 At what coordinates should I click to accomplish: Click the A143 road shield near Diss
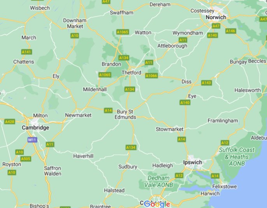coord(206,83)
